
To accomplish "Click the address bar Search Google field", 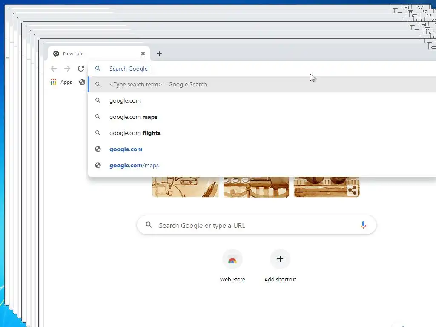I will (262, 69).
